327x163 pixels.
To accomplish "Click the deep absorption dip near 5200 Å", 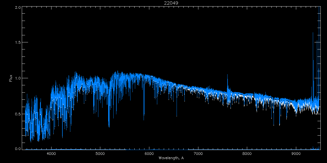I will pos(109,126).
